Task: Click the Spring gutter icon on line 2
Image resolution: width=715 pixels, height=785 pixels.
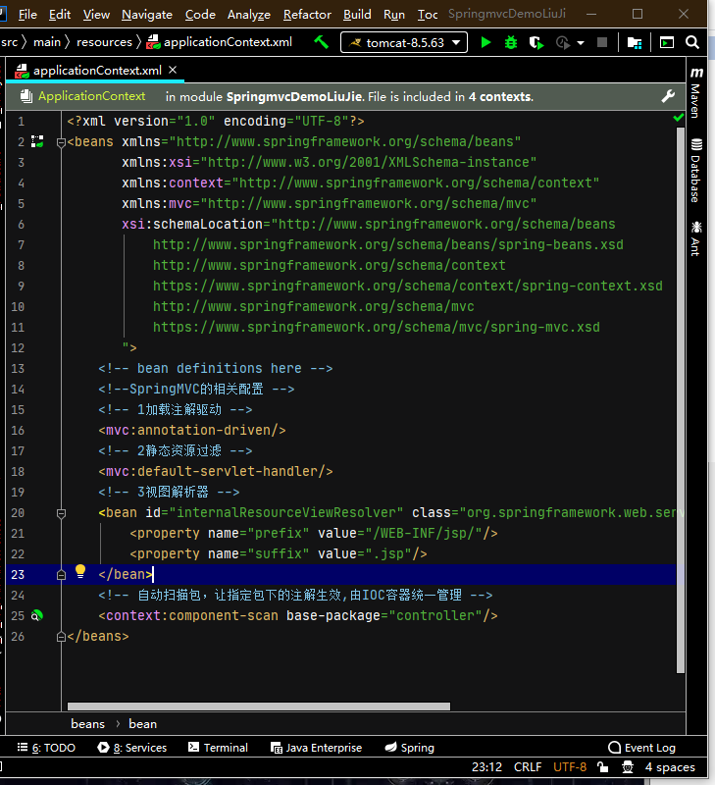Action: coord(37,141)
